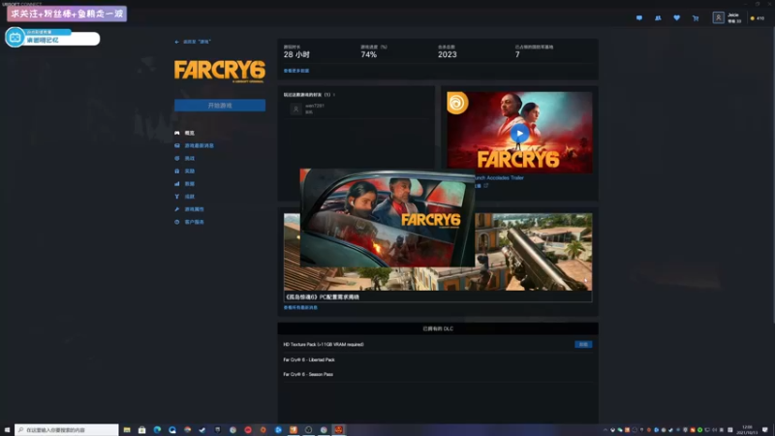Open Microsoft Store from the taskbar
775x436 pixels.
[x=141, y=430]
